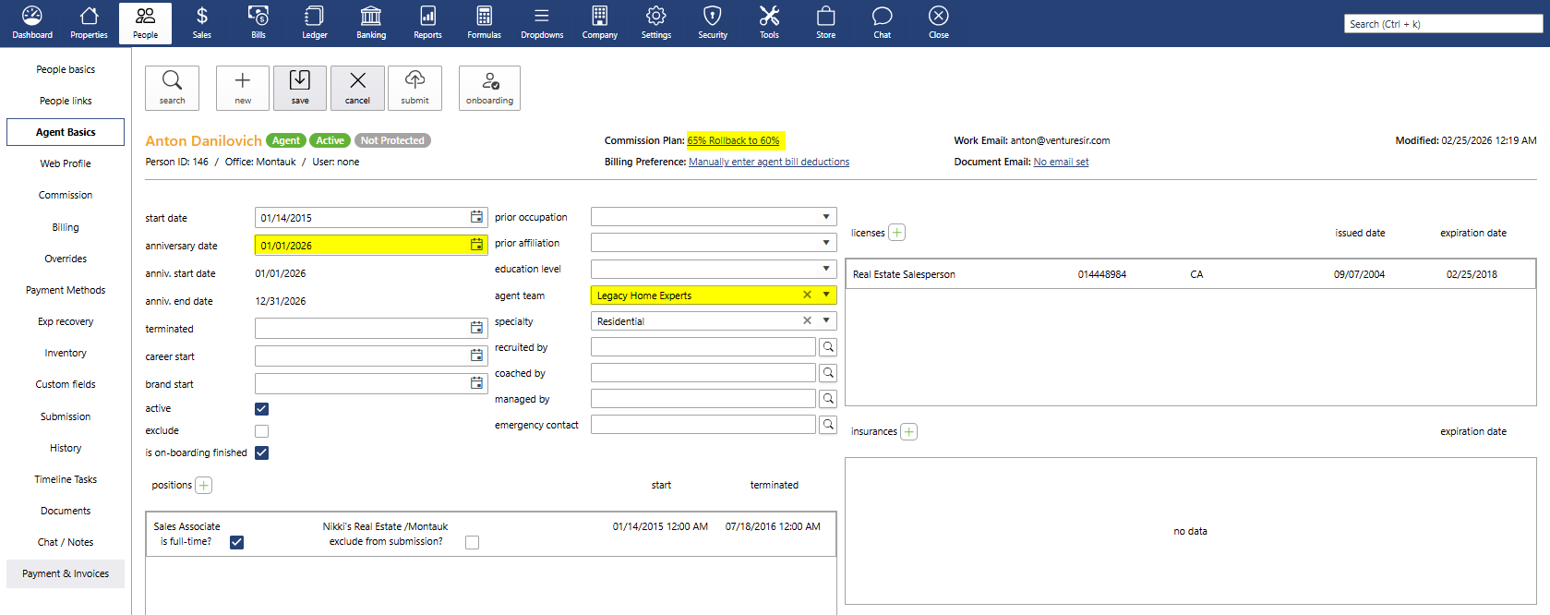Open the education level dropdown

click(x=825, y=269)
